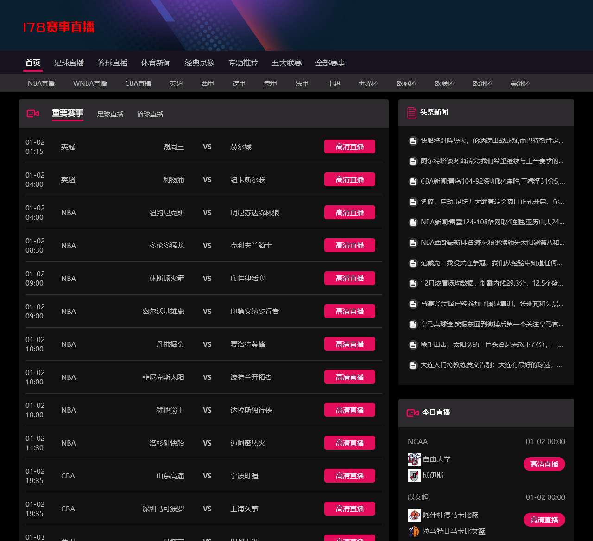Open the 欧冠杯 sub-navigation link
Viewport: 593px width, 541px height.
(x=406, y=83)
